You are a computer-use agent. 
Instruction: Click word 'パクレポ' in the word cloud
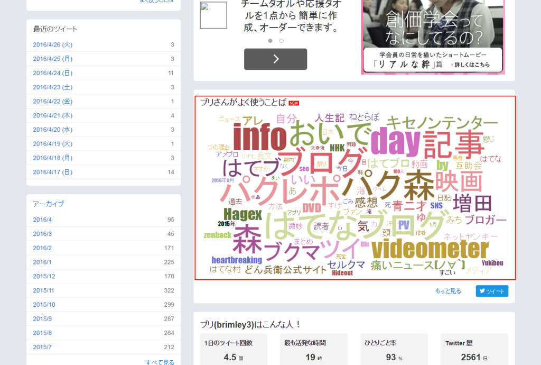tap(280, 189)
